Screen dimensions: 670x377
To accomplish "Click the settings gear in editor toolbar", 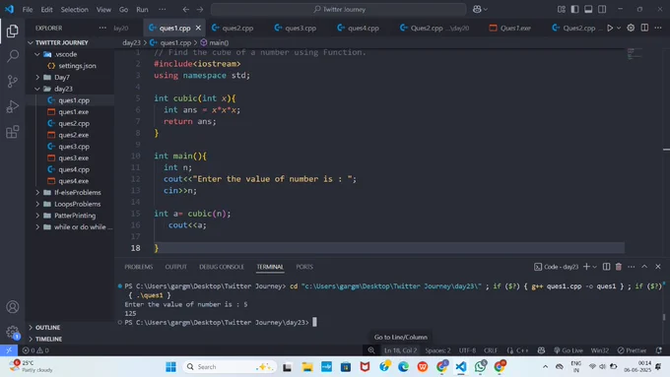I will tap(631, 28).
